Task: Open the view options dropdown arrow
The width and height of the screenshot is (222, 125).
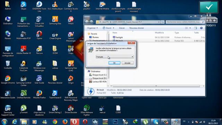Action: [190, 28]
